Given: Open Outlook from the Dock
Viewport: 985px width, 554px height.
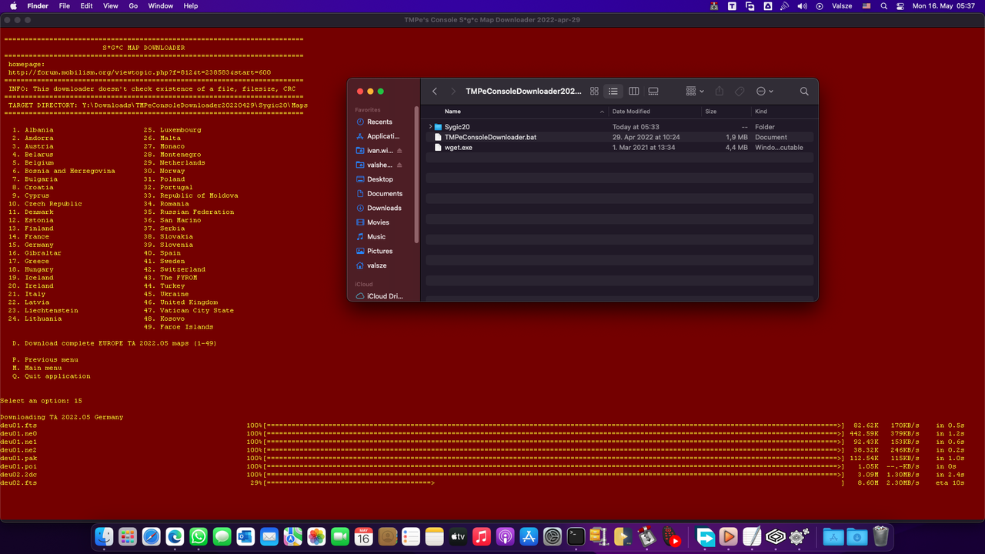Looking at the screenshot, I should coord(245,536).
